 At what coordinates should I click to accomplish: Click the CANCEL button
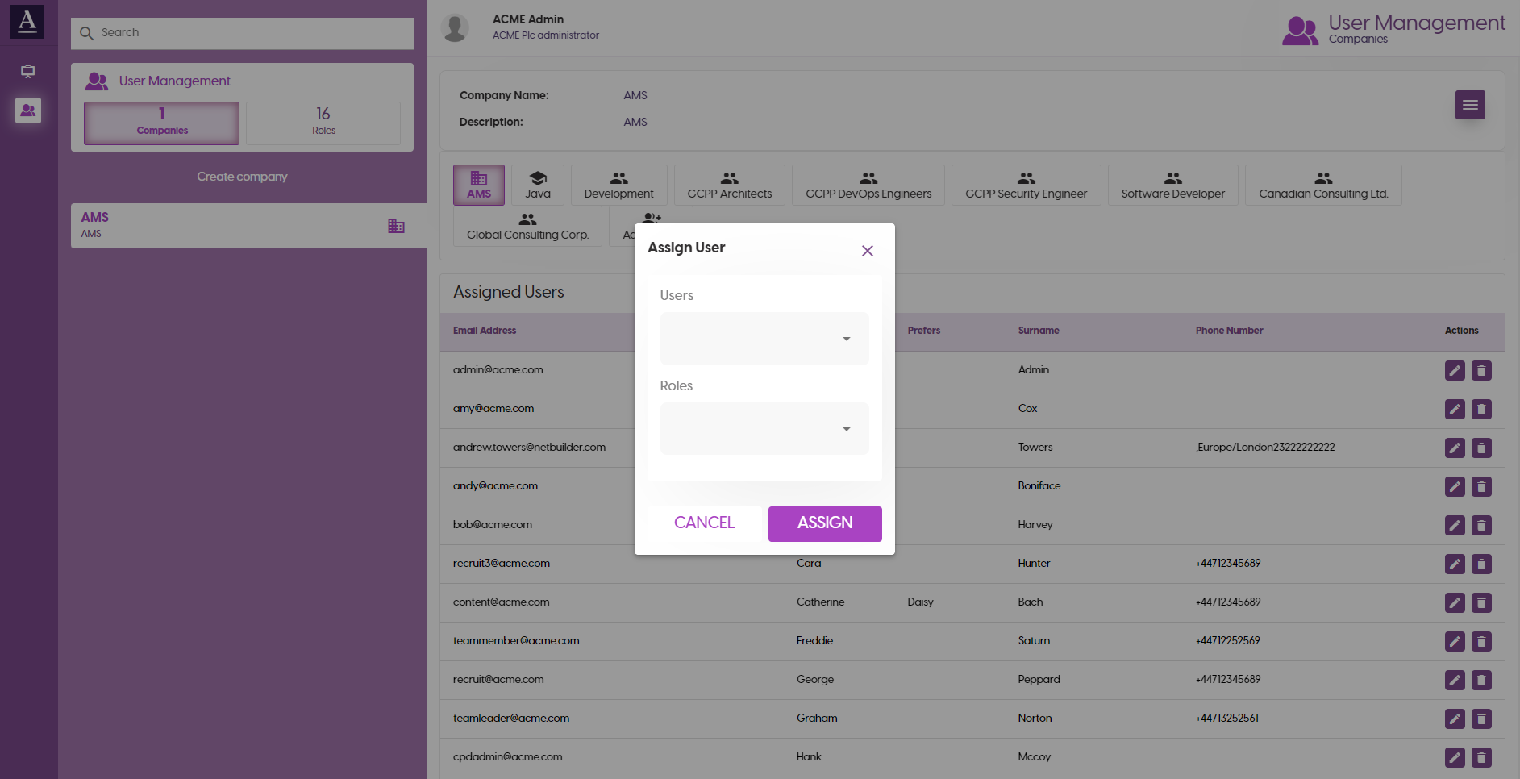click(x=704, y=523)
